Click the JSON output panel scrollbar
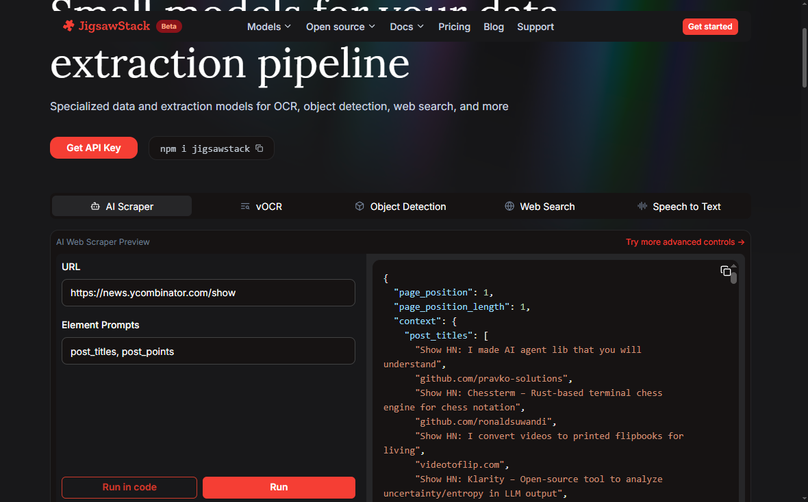 [x=734, y=276]
